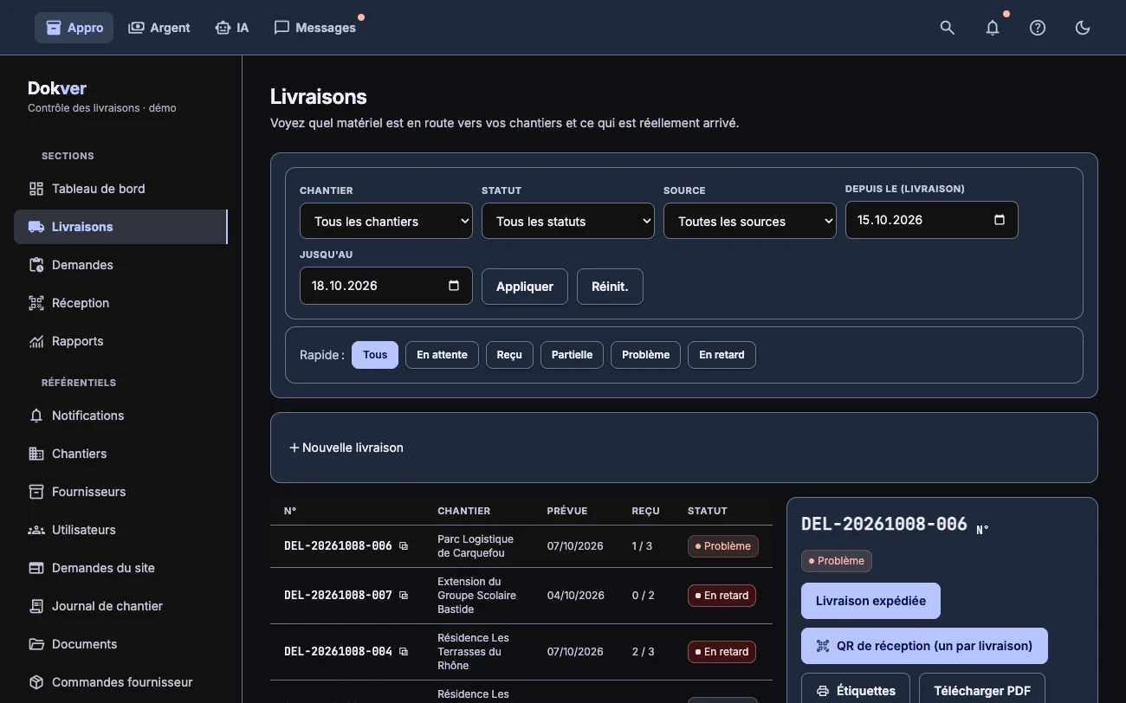1126x703 pixels.
Task: Select quick filter Tous
Action: coord(375,355)
